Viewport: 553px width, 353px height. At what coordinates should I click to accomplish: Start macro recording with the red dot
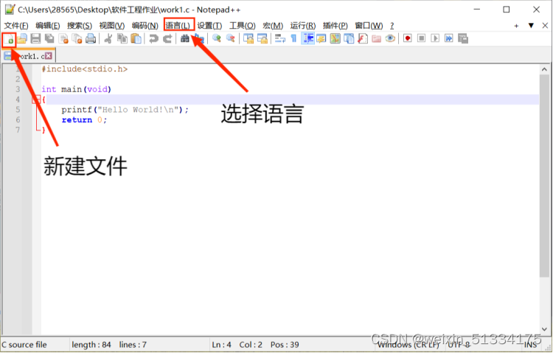408,38
